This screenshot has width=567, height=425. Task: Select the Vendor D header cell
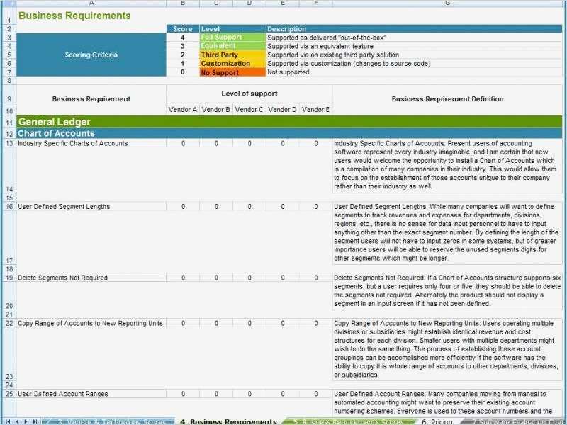(x=282, y=109)
